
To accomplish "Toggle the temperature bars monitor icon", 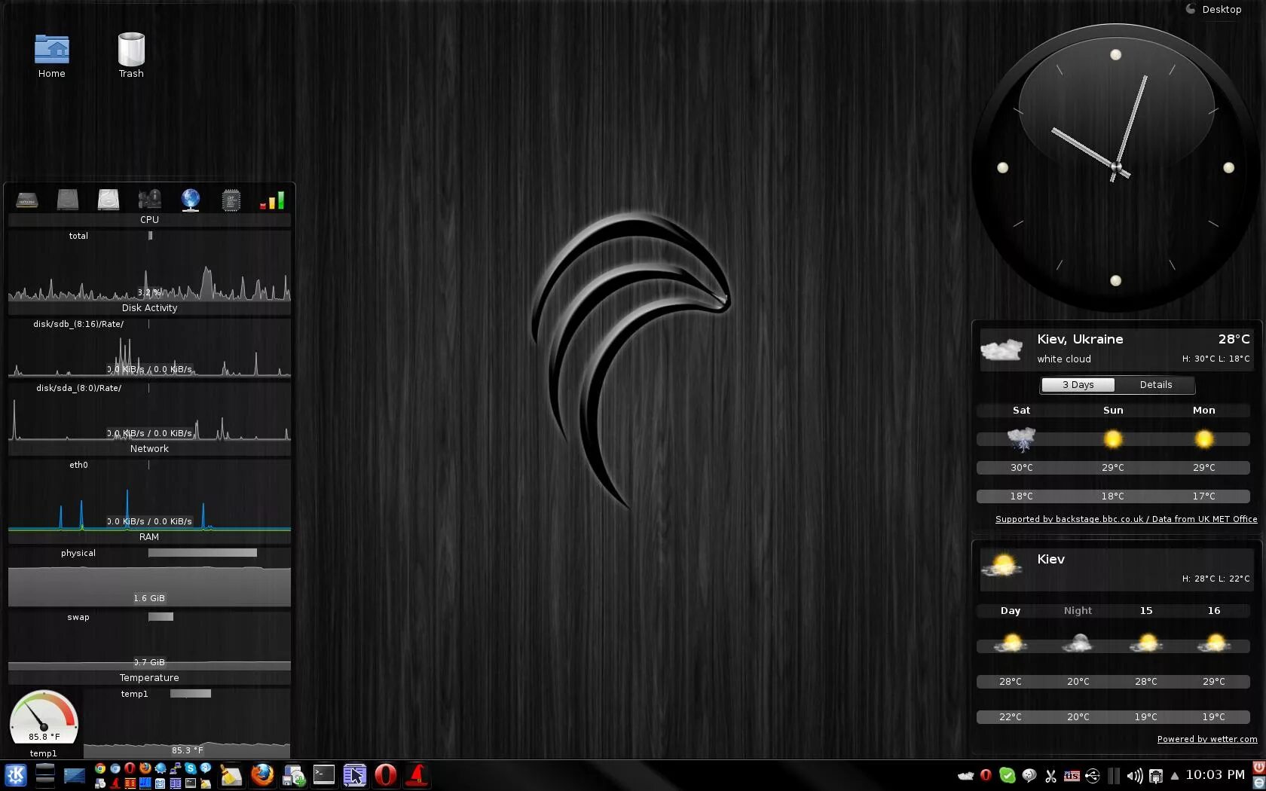I will [x=272, y=200].
